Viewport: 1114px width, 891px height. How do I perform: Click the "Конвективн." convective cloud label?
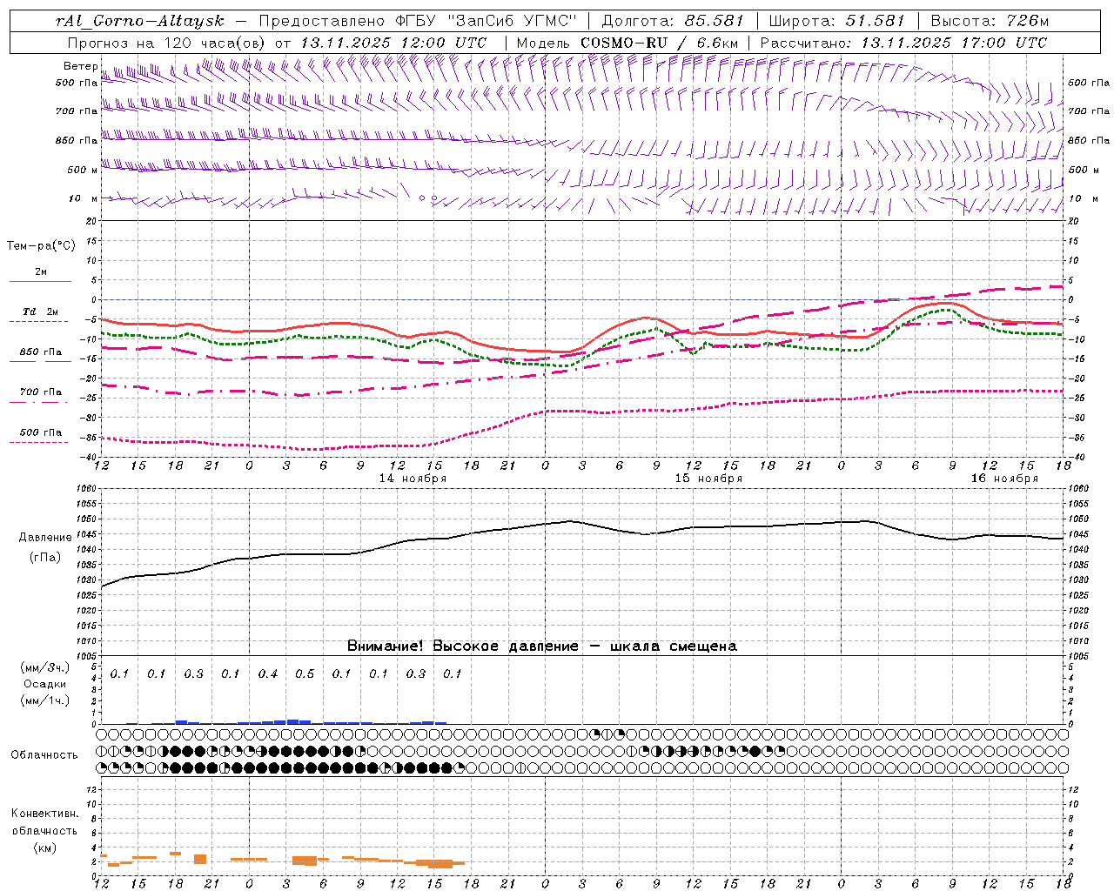tap(44, 814)
